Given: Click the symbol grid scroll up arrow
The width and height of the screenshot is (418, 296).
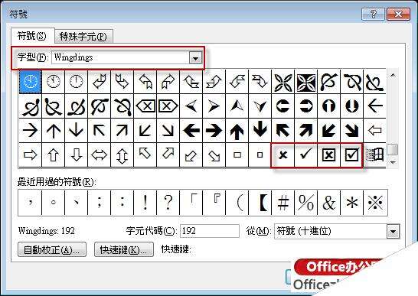Looking at the screenshot, I should click(393, 76).
